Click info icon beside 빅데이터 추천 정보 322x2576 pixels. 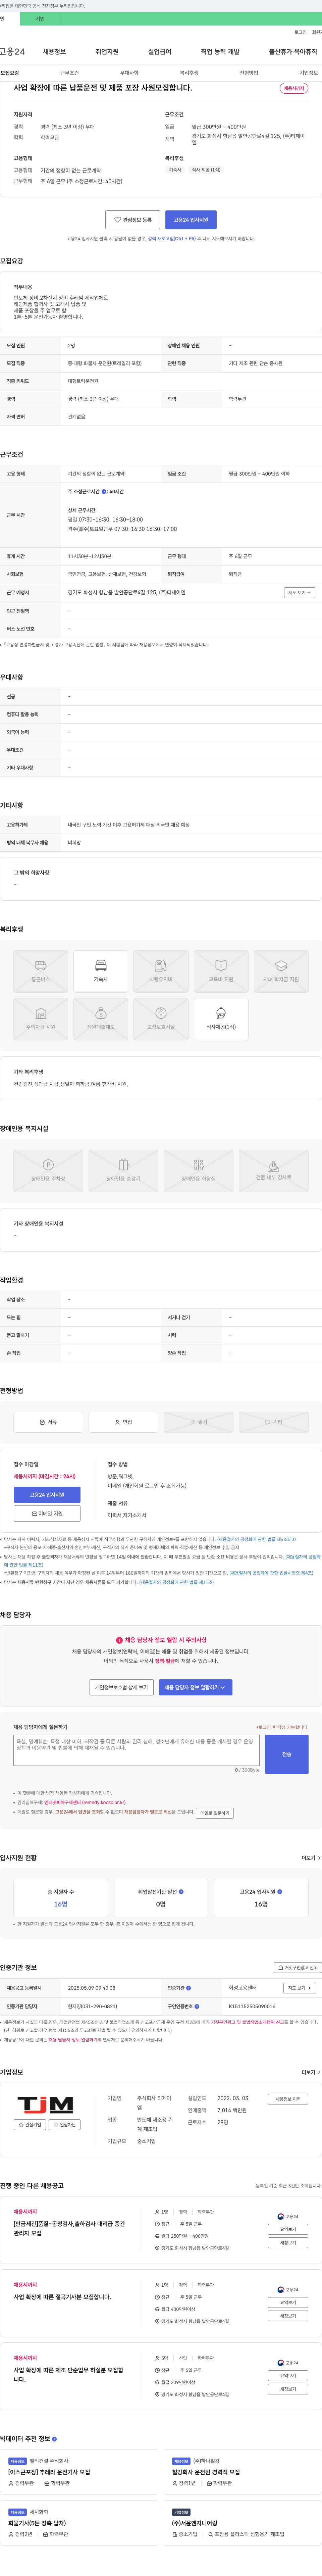point(54,2439)
